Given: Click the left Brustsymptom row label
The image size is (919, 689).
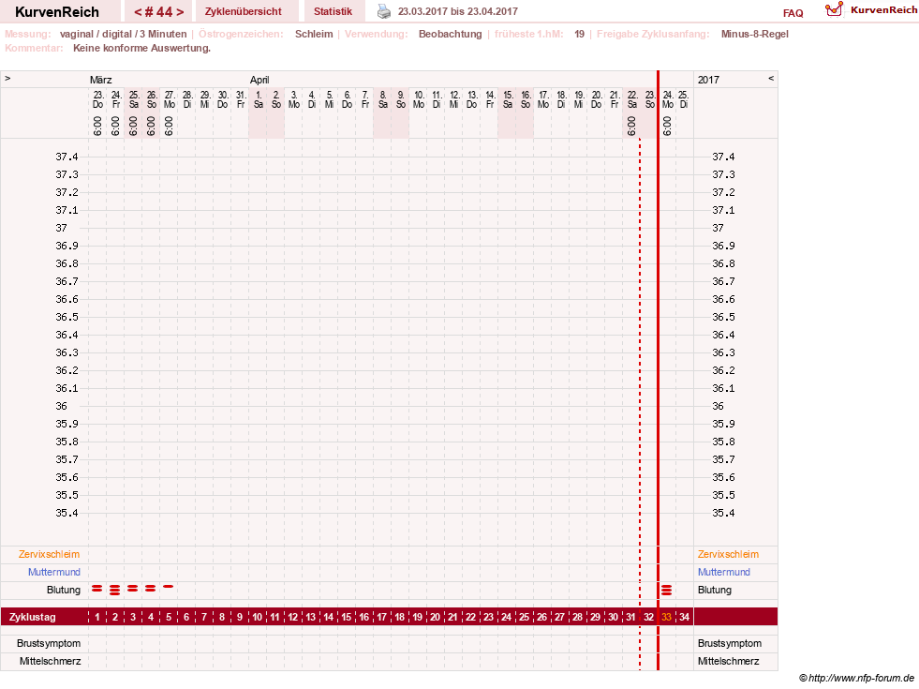Looking at the screenshot, I should pos(49,643).
